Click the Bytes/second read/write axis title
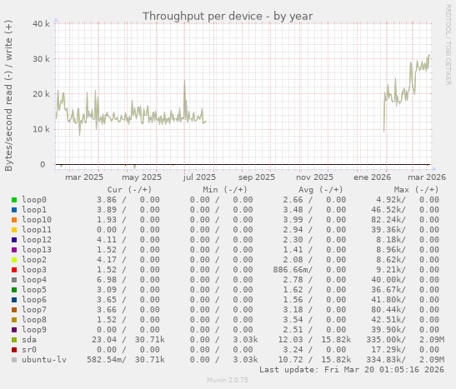 pyautogui.click(x=8, y=96)
